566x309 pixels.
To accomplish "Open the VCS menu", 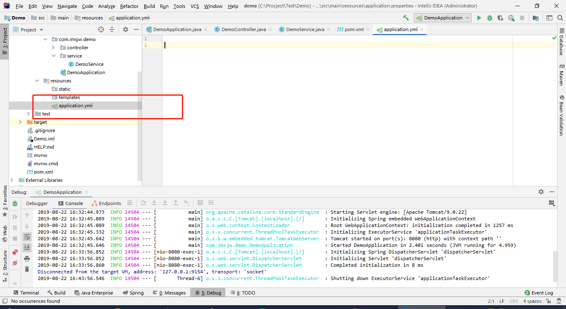I will point(195,6).
